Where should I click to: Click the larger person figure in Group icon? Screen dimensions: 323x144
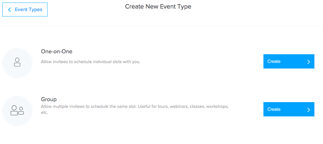pos(14,110)
